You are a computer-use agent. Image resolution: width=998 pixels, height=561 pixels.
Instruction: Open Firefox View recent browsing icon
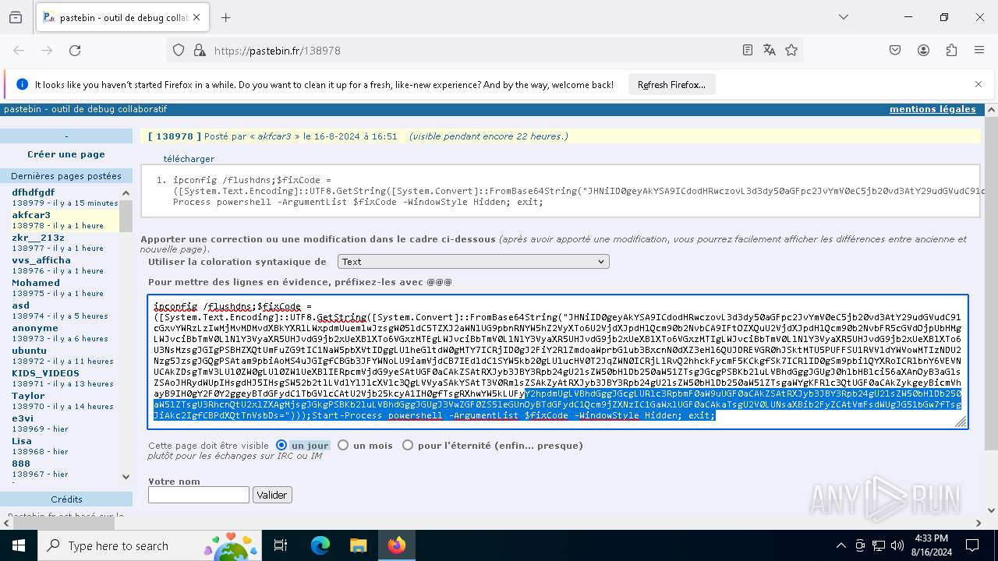pos(16,17)
